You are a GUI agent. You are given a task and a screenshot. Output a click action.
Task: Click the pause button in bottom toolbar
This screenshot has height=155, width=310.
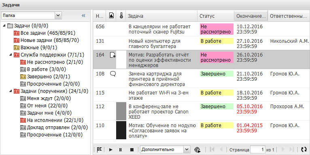pyautogui.click(x=121, y=150)
